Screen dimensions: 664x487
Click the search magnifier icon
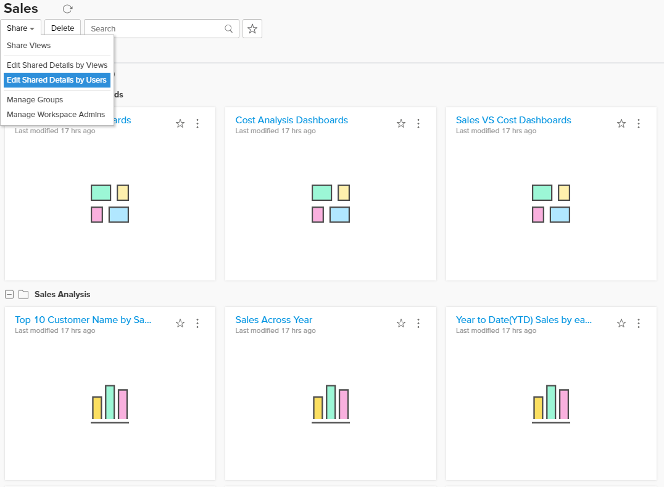tap(229, 28)
